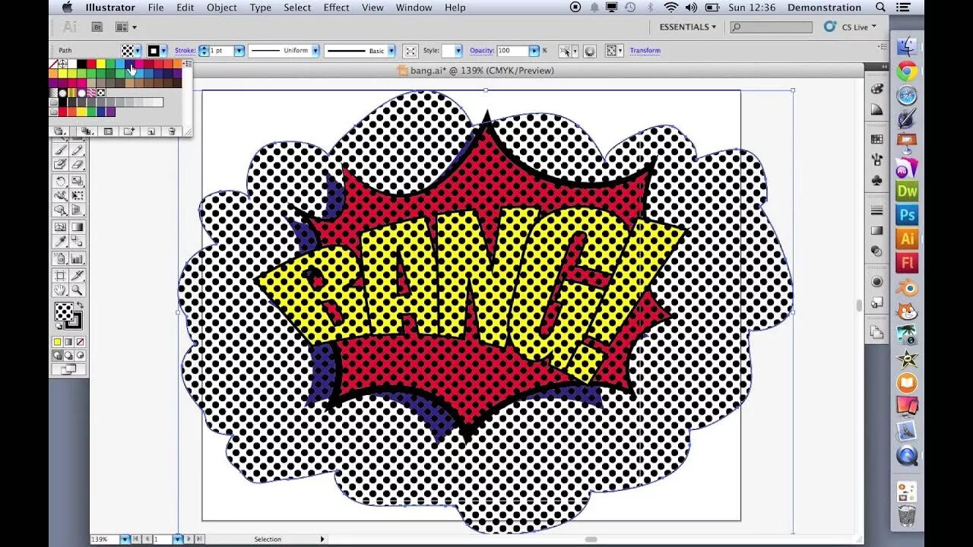
Task: Select the Shape Builder tool
Action: click(x=61, y=210)
